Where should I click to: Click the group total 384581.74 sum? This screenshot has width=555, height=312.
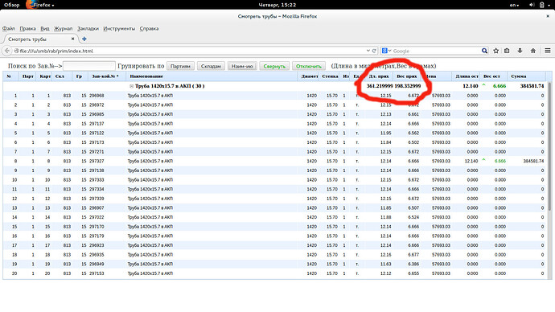coord(532,86)
